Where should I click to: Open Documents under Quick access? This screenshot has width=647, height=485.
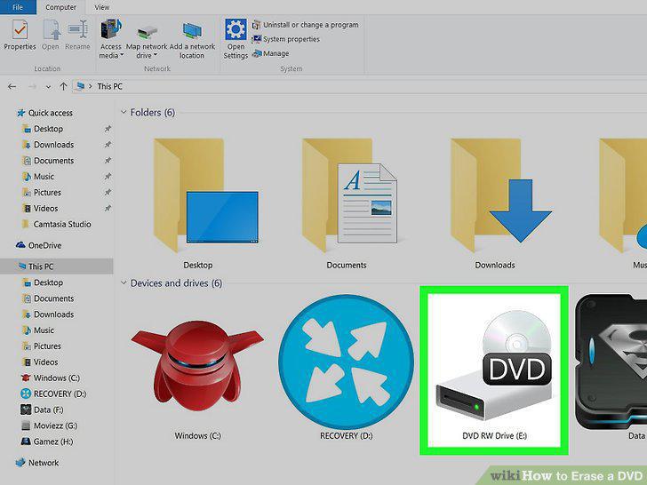pyautogui.click(x=48, y=161)
